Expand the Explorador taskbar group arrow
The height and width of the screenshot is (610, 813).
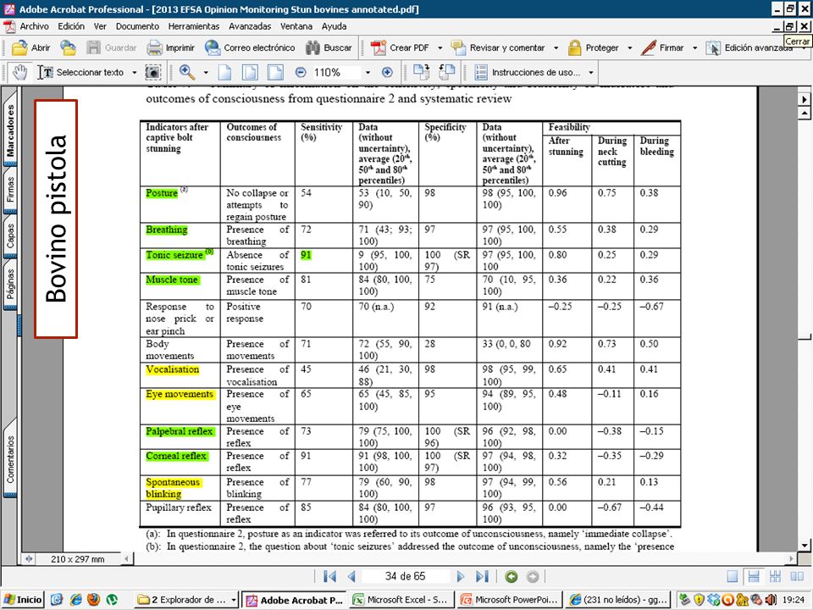coord(234,600)
